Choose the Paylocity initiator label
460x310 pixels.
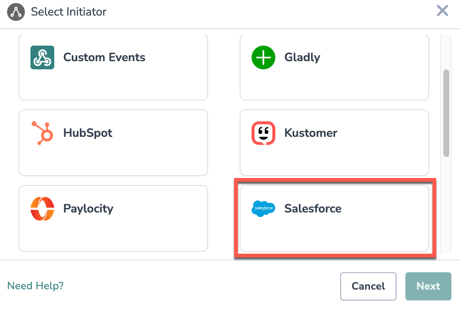click(x=88, y=208)
